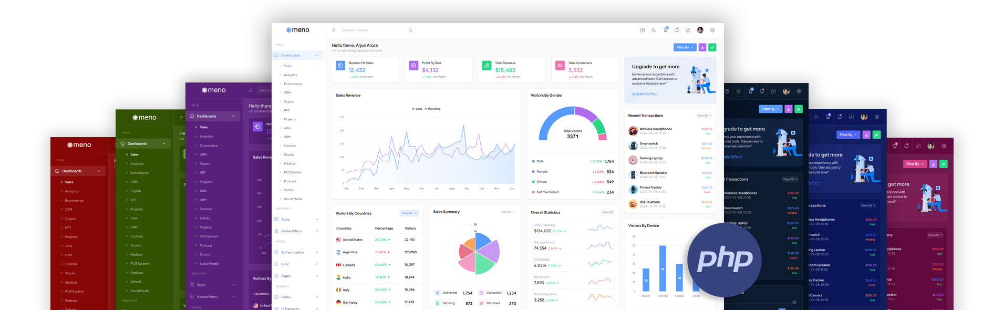Click the Authentication icon in white sidebar
Image resolution: width=1003 pixels, height=310 pixels.
276,253
